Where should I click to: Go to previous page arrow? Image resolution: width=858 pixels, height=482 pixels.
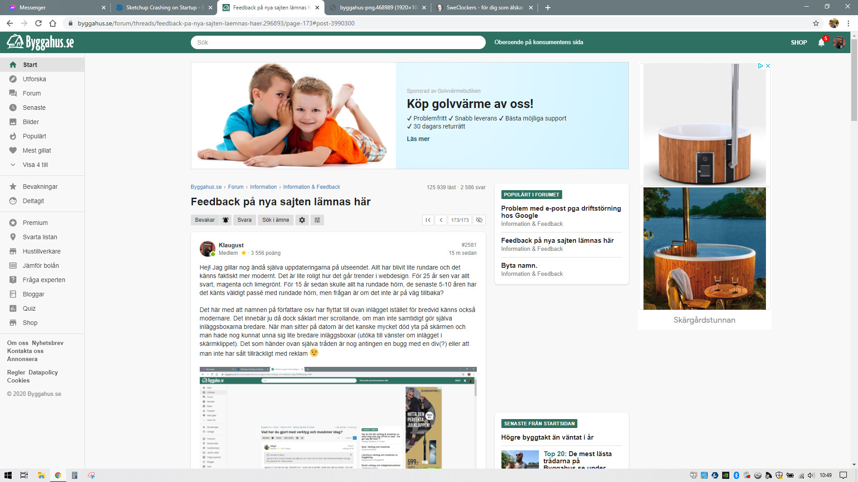click(441, 220)
